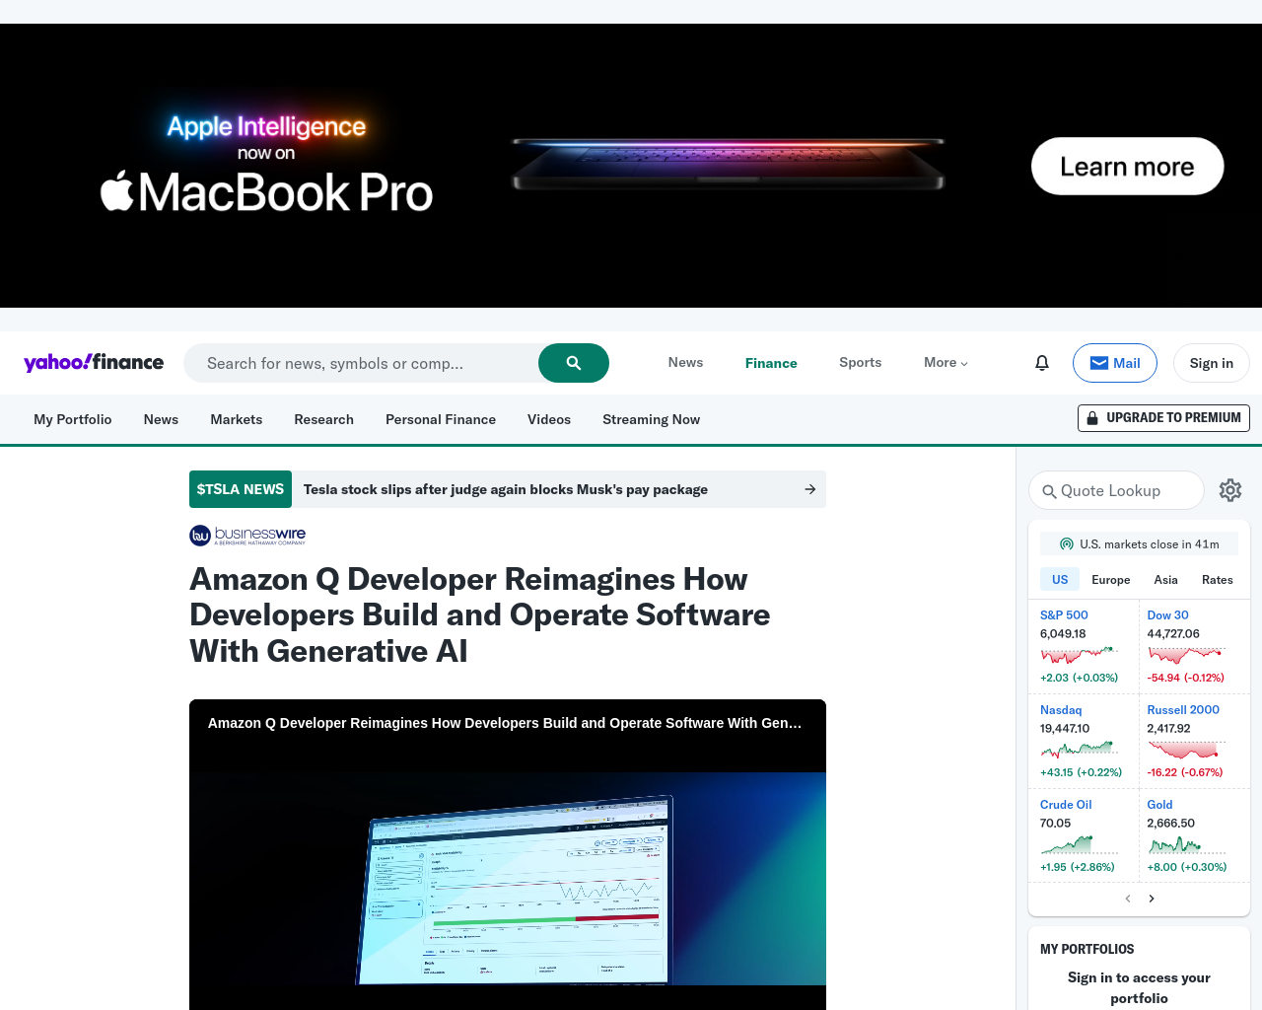Click the video title overlay text
This screenshot has width=1262, height=1010.
point(505,723)
